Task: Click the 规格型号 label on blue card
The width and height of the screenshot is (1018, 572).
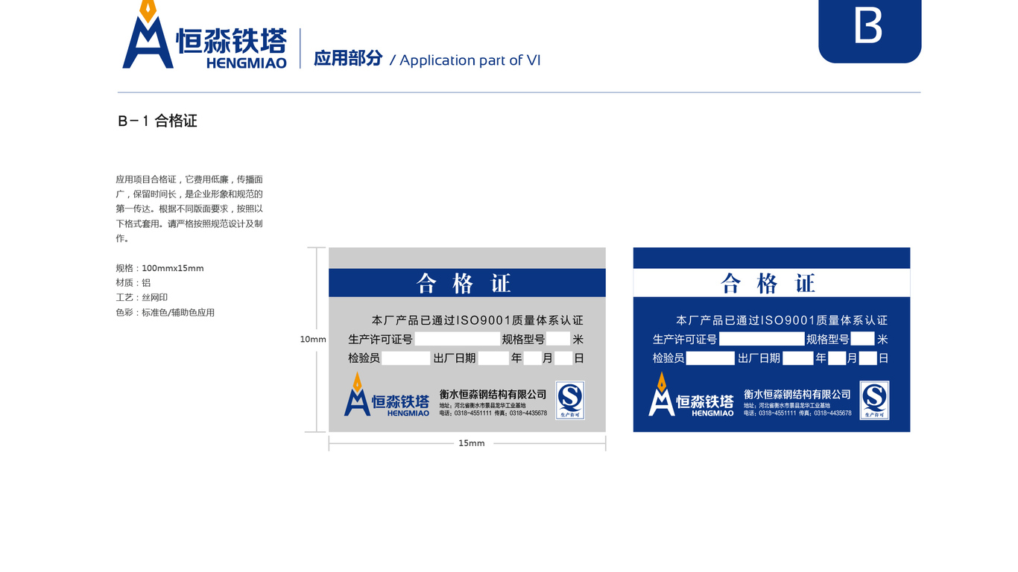Action: coord(828,340)
